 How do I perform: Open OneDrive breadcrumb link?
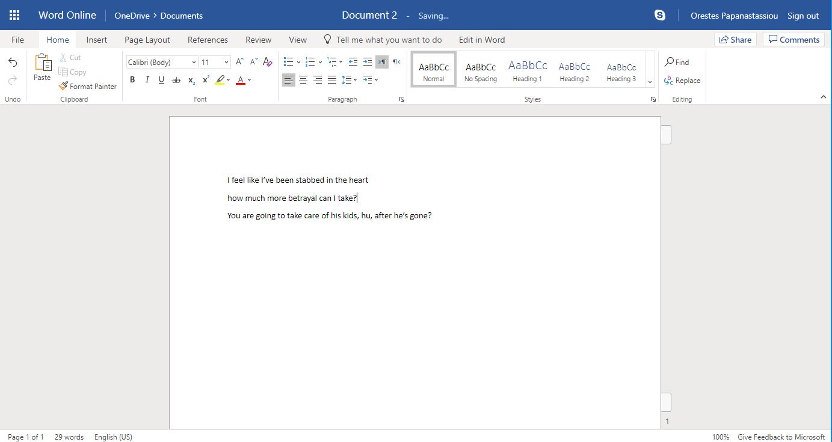tap(132, 16)
